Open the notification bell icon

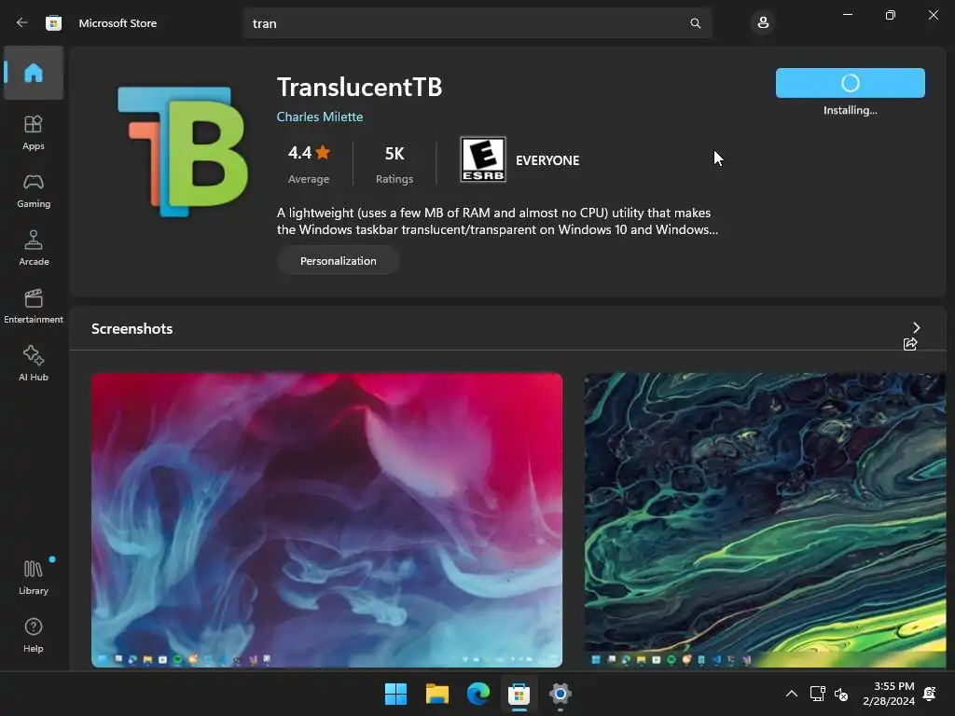(930, 694)
